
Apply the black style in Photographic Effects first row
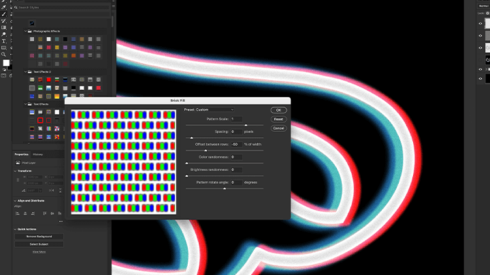click(65, 39)
